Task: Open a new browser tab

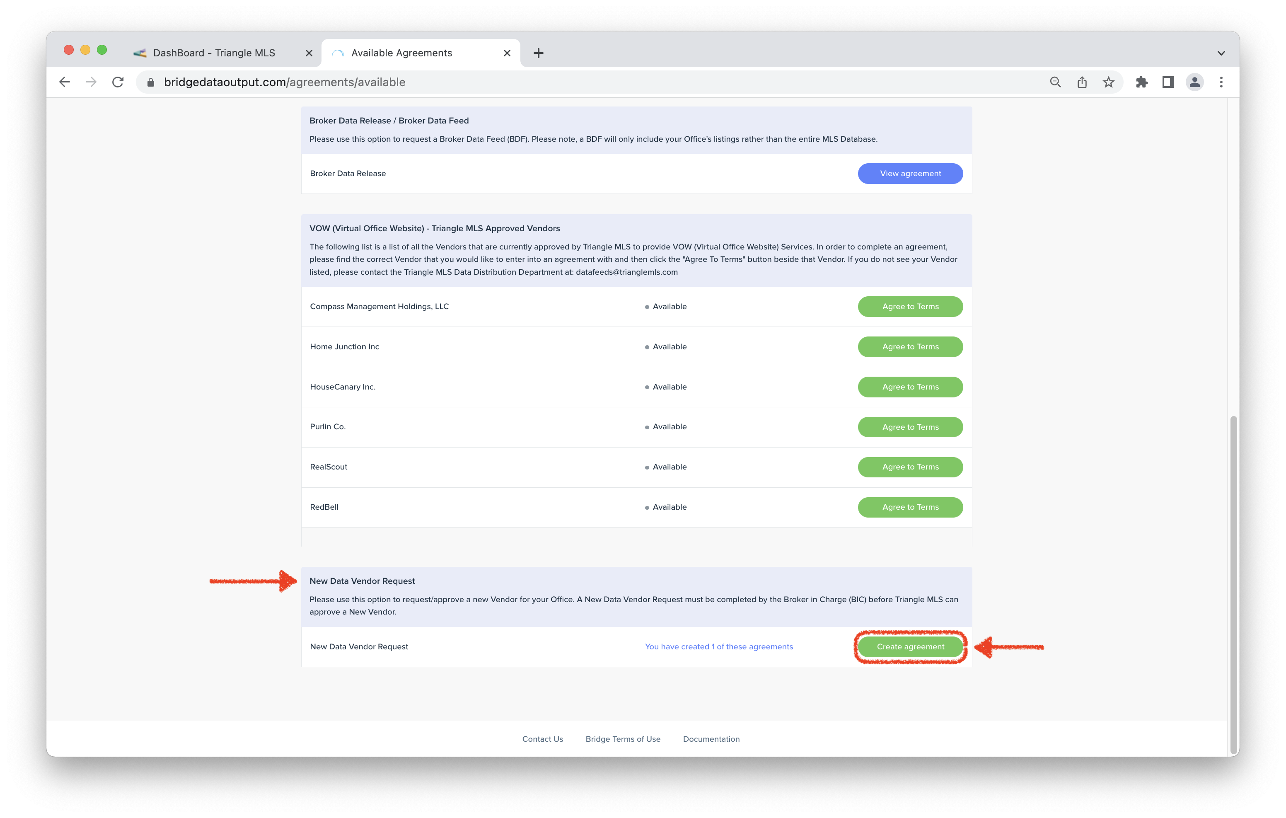Action: click(538, 53)
